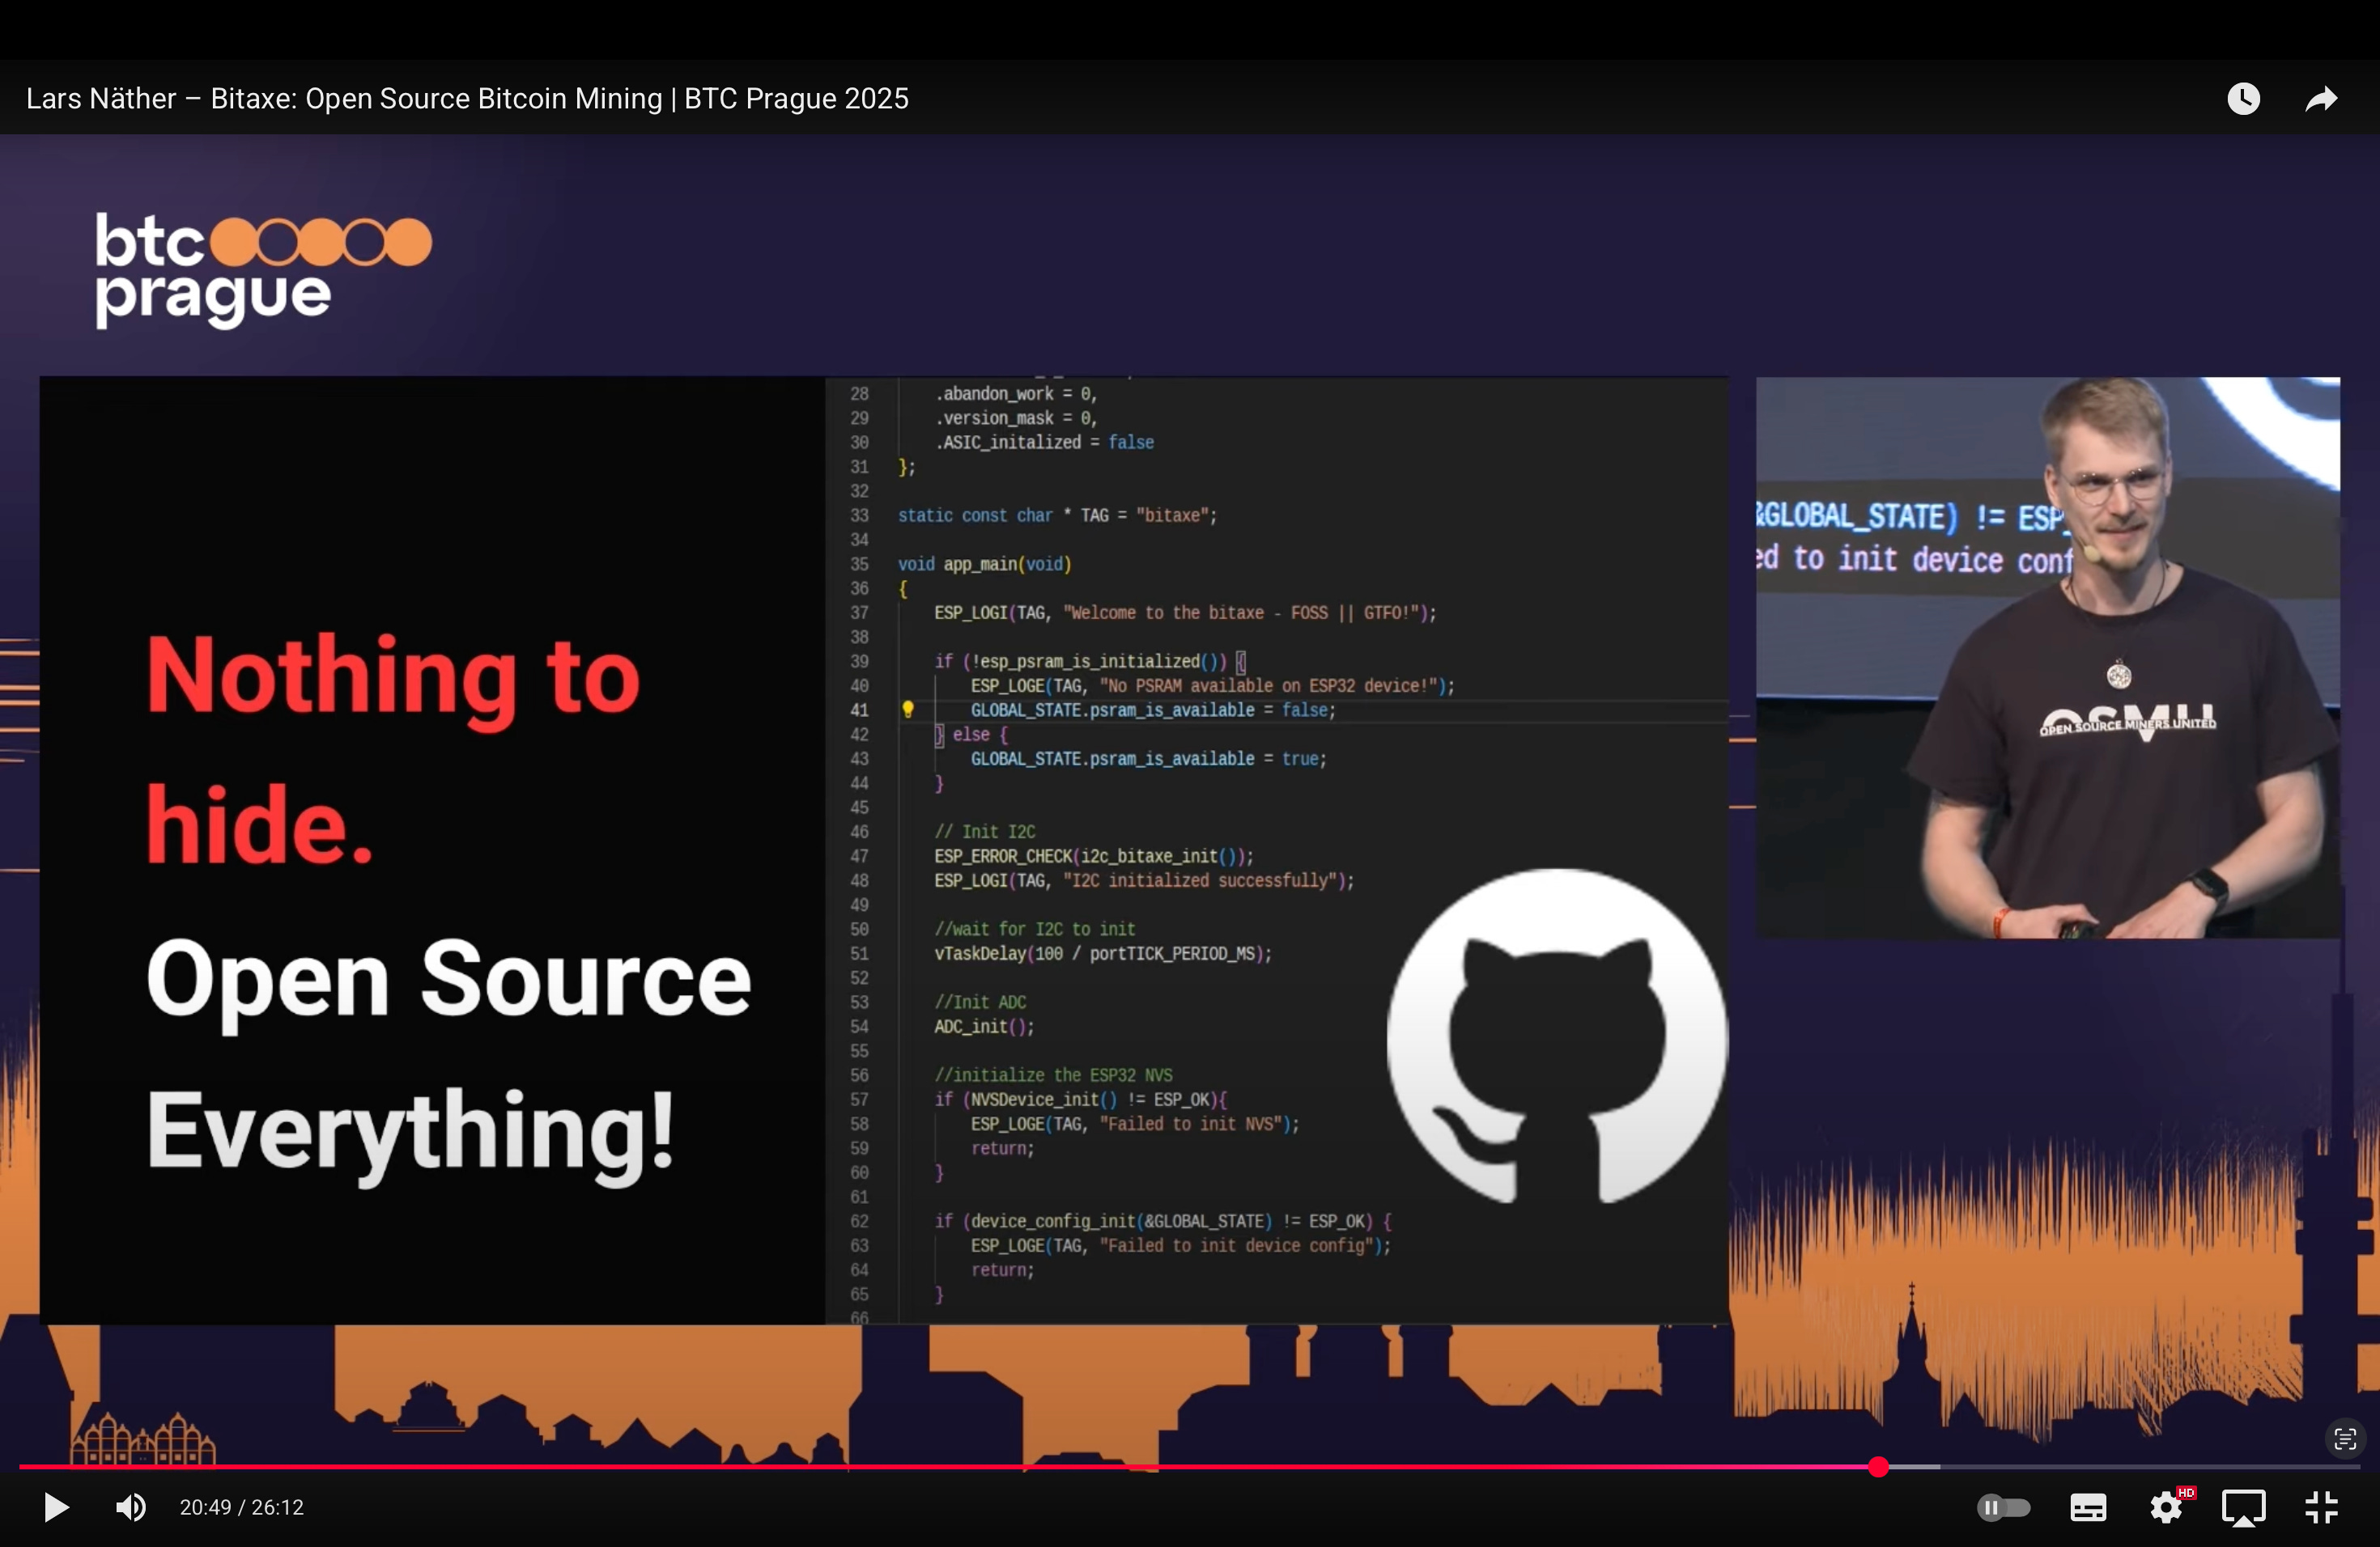
Task: Open the settings gear menu
Action: (x=2166, y=1507)
